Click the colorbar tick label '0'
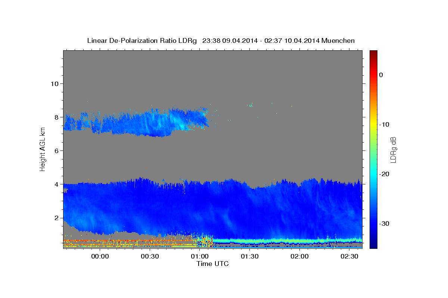The image size is (448, 298). (381, 75)
